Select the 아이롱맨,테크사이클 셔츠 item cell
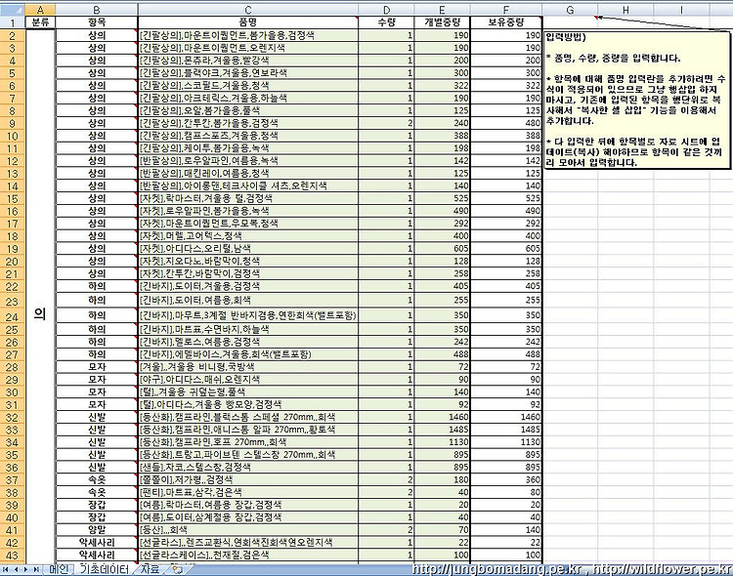The image size is (733, 576). [x=248, y=185]
